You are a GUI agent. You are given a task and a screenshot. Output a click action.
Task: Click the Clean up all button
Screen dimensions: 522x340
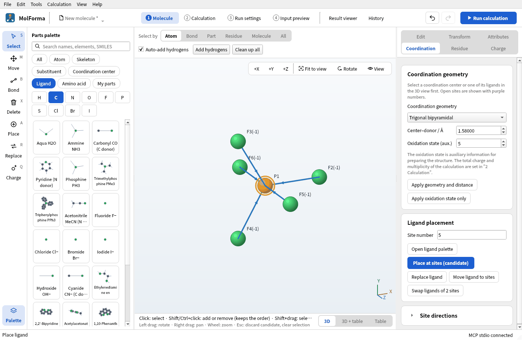(x=247, y=49)
